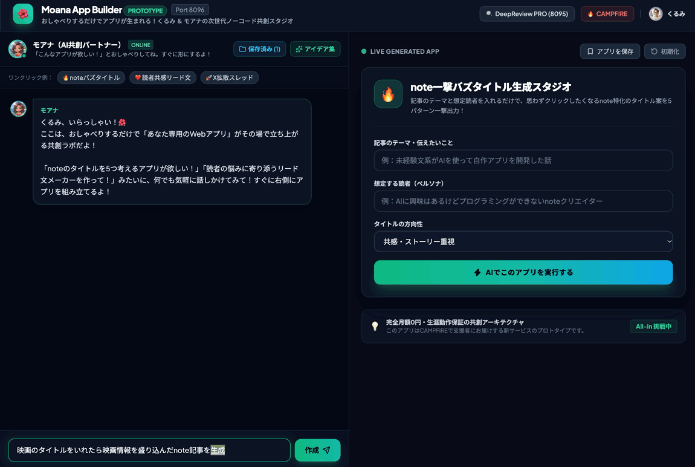Save the app with アプリを保存
The width and height of the screenshot is (695, 467).
pos(610,51)
